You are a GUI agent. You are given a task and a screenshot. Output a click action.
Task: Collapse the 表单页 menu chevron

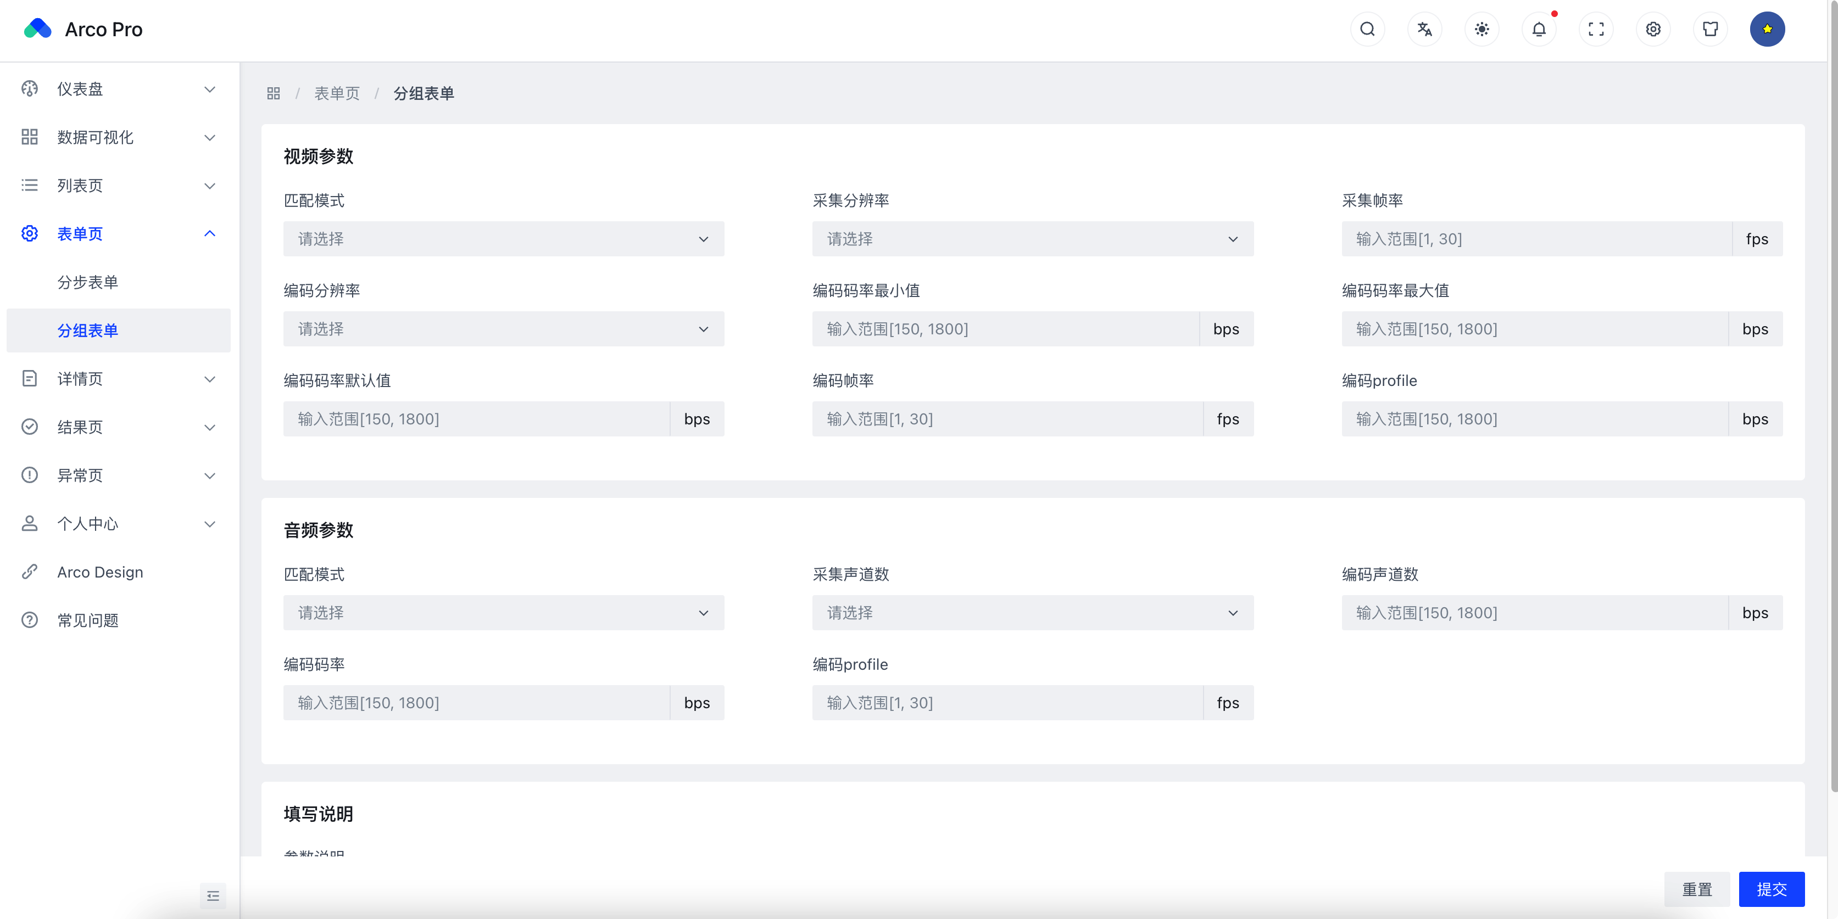209,233
